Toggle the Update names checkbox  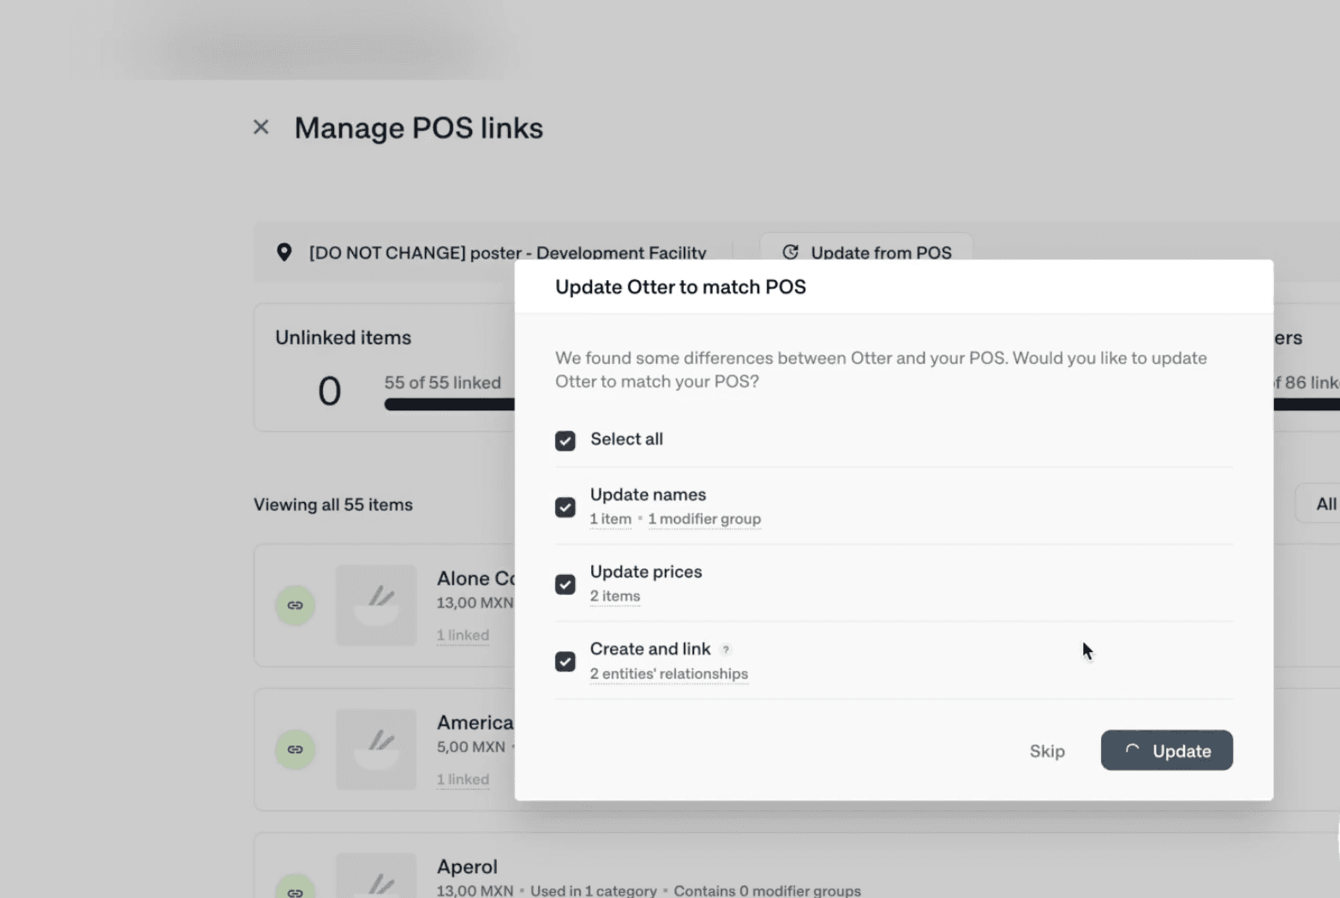[565, 507]
